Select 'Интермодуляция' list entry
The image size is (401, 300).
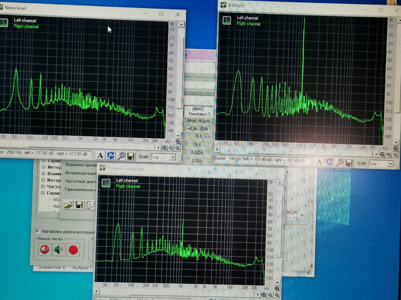pos(80,173)
